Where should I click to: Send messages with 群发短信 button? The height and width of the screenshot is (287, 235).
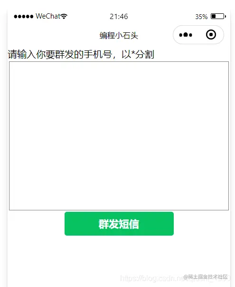click(119, 224)
